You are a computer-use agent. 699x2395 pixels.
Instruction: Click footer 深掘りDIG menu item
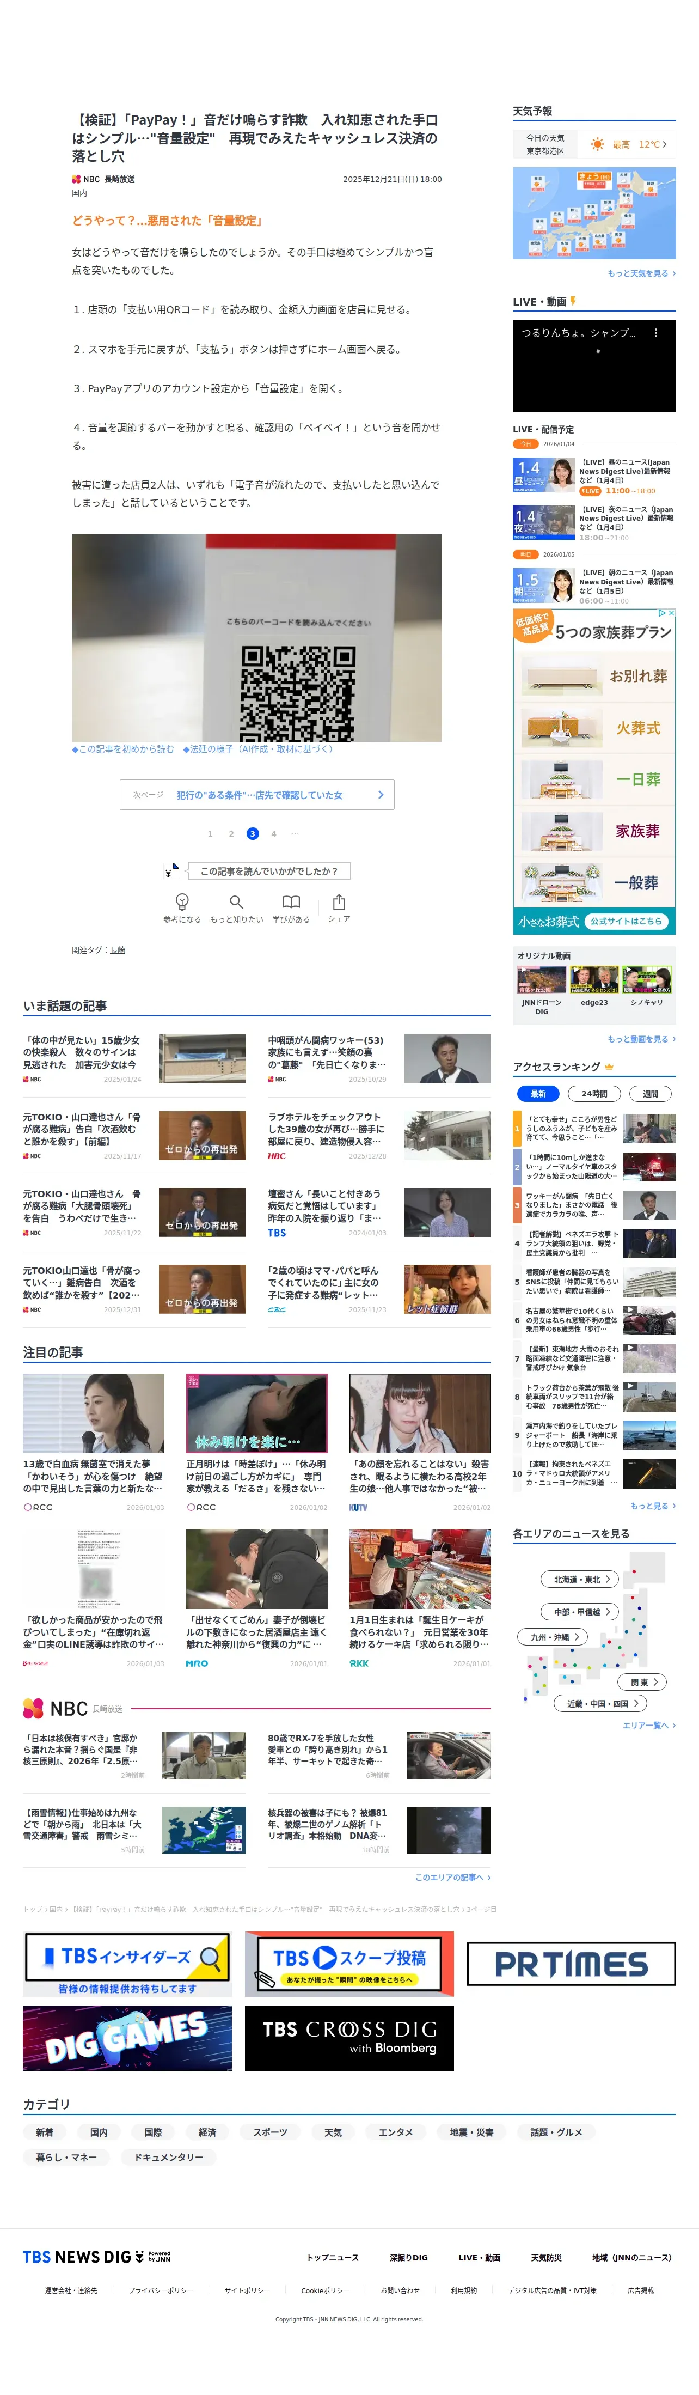coord(409,2257)
